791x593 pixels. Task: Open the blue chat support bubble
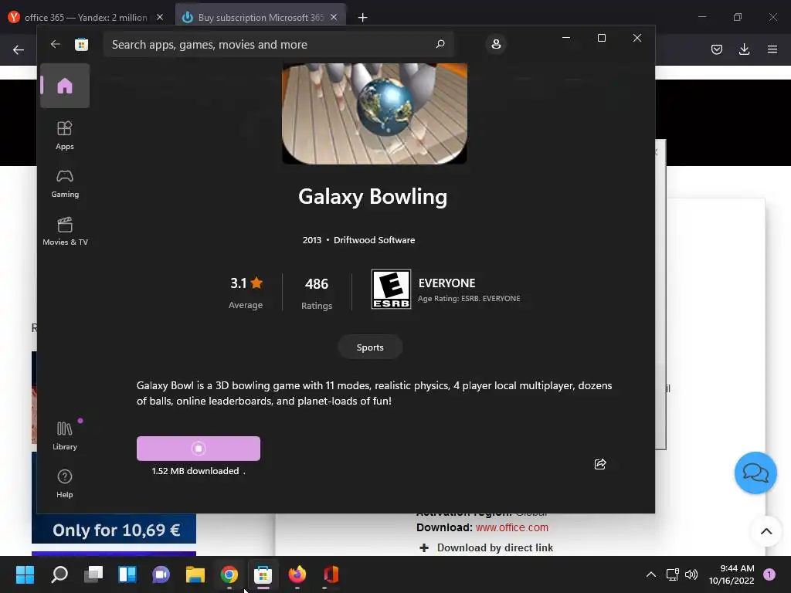click(755, 473)
